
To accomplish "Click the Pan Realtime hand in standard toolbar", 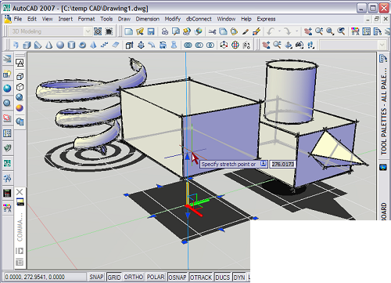I will [308, 31].
